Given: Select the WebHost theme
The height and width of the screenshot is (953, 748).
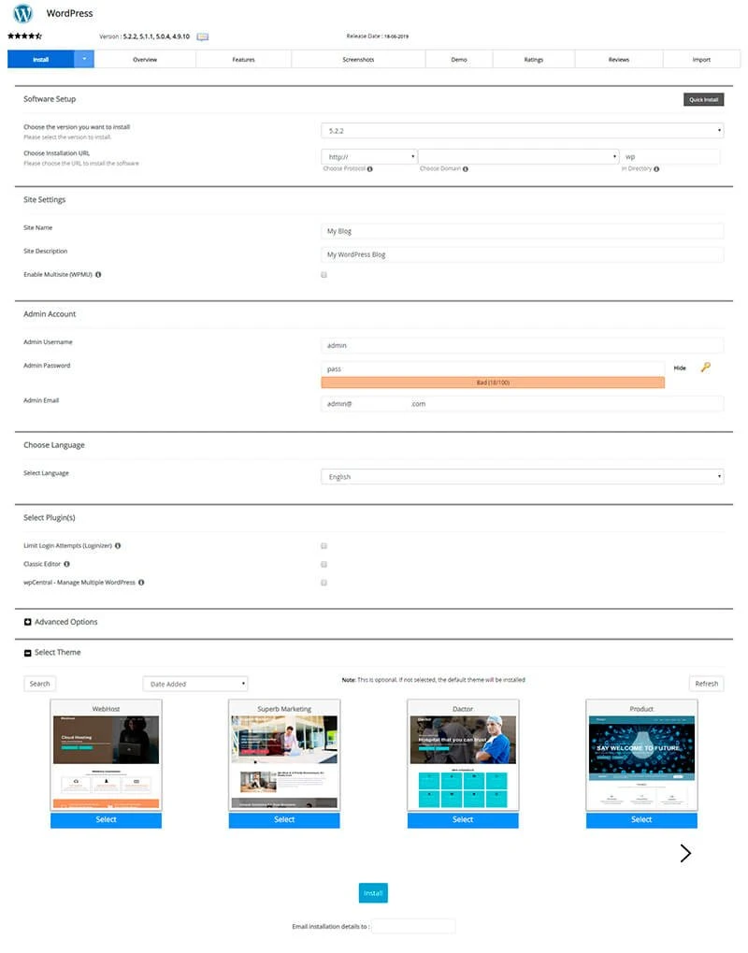Looking at the screenshot, I should 106,820.
